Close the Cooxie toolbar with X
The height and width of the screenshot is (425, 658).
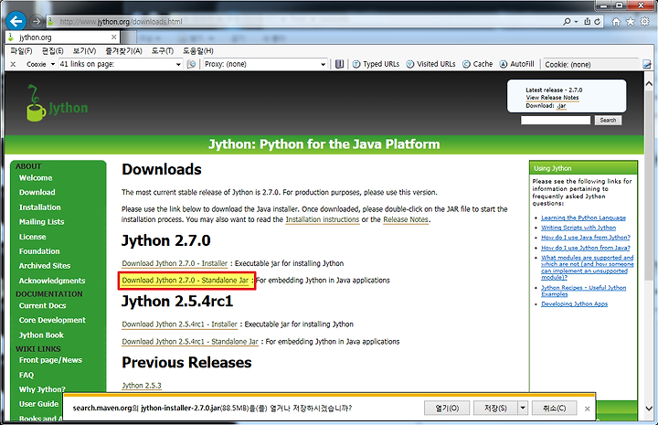click(x=13, y=64)
